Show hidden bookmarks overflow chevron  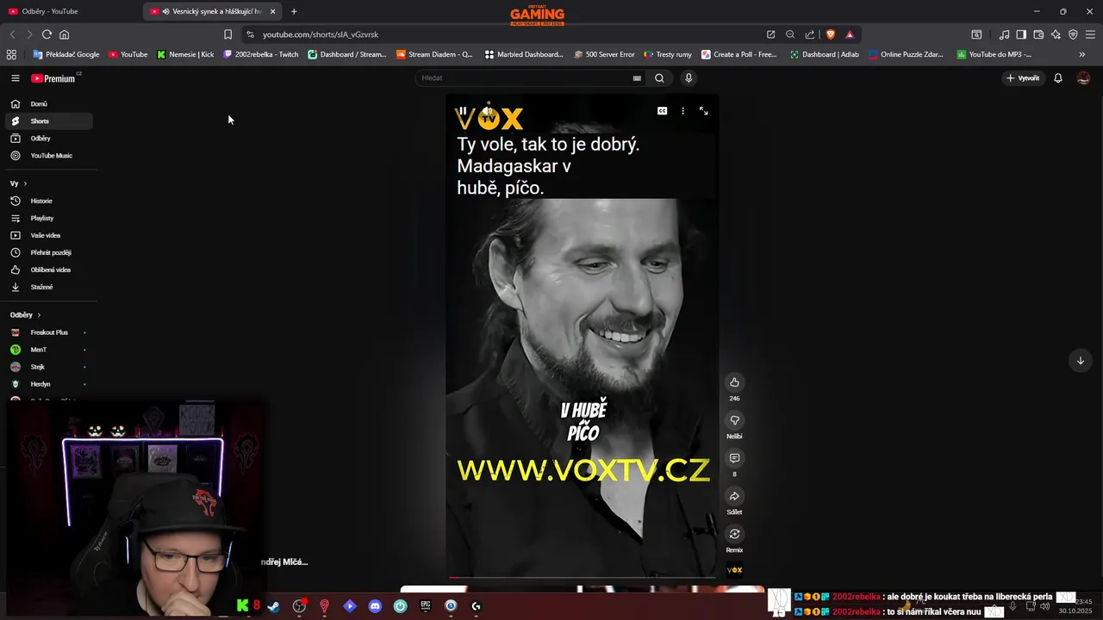[x=1082, y=54]
